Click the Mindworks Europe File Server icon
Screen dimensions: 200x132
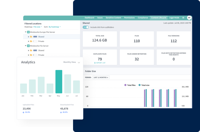pyautogui.click(x=28, y=32)
